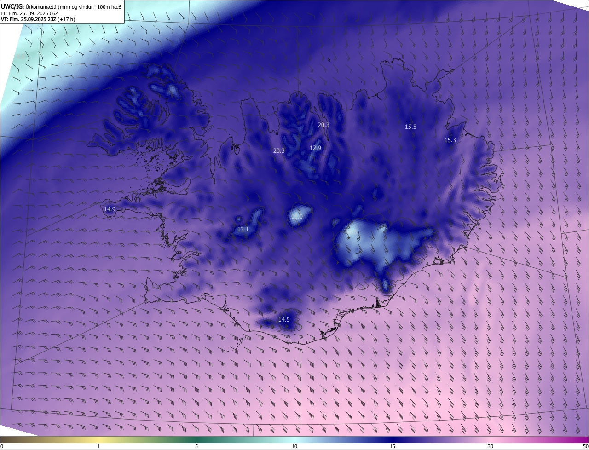Image resolution: width=589 pixels, height=450 pixels.
Task: Click the dark navy colorbar segment above the 15 tick
Action: tap(393, 439)
